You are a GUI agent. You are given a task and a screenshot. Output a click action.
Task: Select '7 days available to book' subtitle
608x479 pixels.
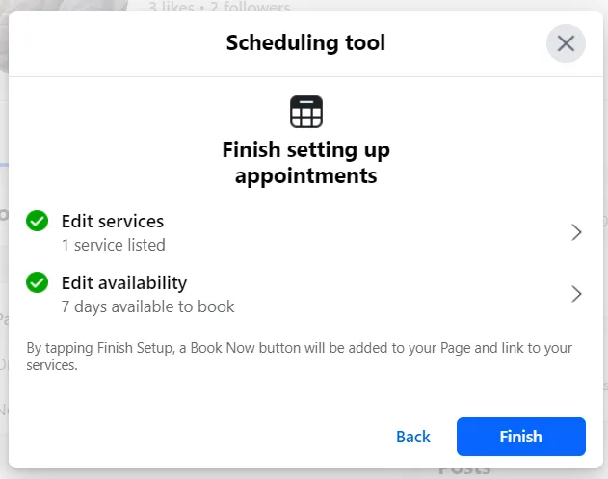148,306
